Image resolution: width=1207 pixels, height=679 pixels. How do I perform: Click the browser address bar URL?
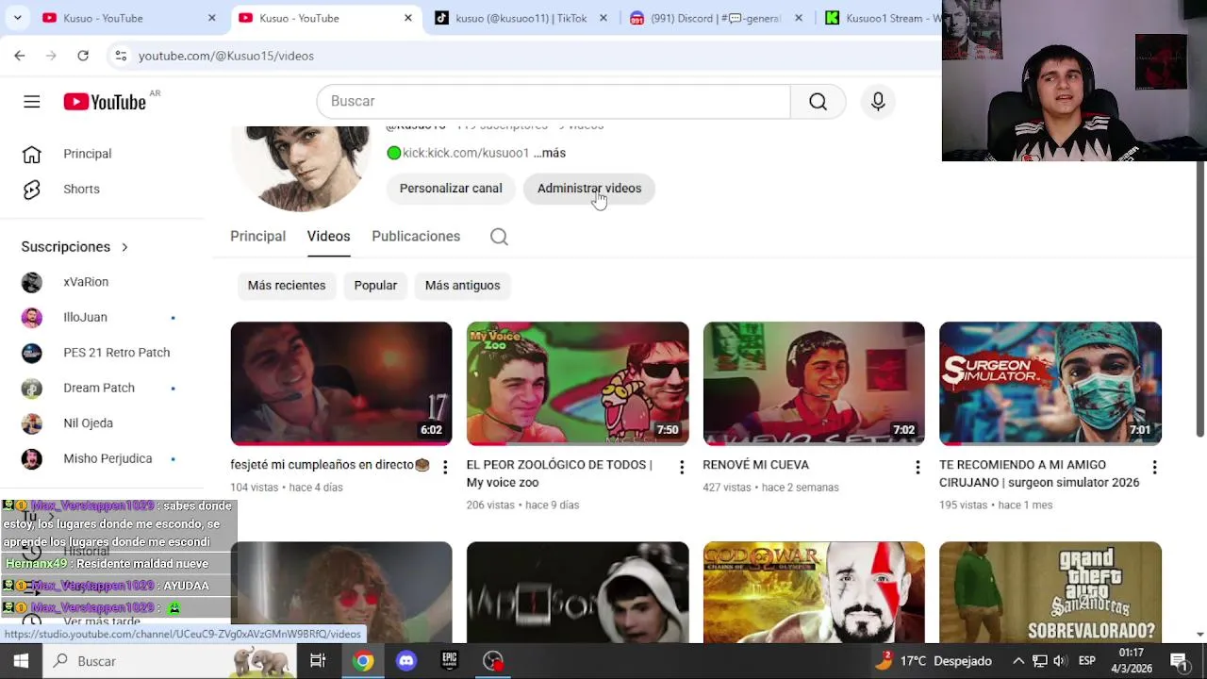click(x=226, y=56)
